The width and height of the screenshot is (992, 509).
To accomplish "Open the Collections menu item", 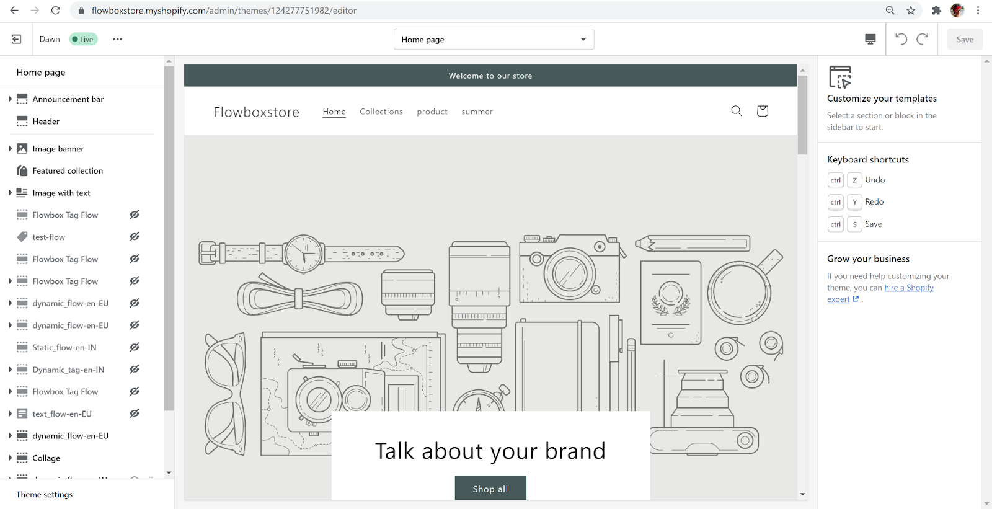I will [381, 112].
